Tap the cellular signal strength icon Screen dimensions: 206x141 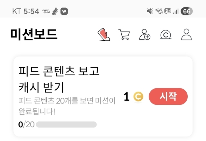click(x=176, y=11)
